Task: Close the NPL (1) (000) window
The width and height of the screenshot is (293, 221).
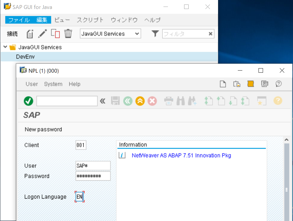Action: coord(282,71)
